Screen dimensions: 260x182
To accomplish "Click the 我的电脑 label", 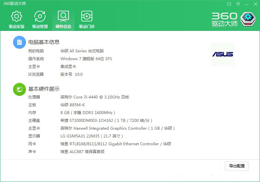I will pyautogui.click(x=36, y=51).
